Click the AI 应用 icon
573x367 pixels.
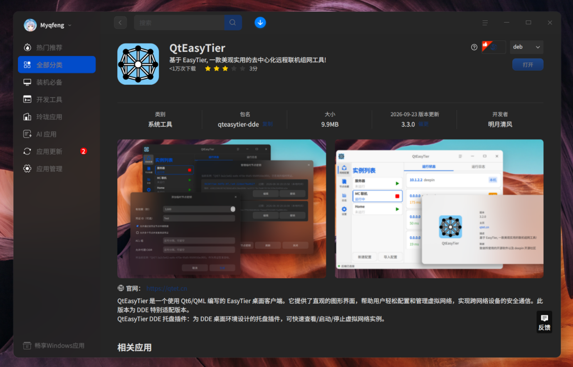coord(27,134)
